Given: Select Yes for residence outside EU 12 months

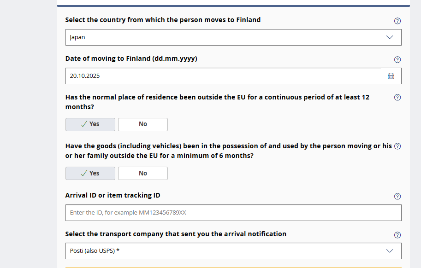Looking at the screenshot, I should (x=90, y=124).
